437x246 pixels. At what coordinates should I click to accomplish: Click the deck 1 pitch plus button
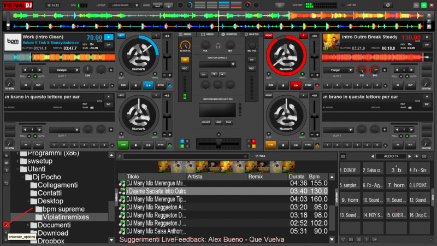[x=170, y=75]
